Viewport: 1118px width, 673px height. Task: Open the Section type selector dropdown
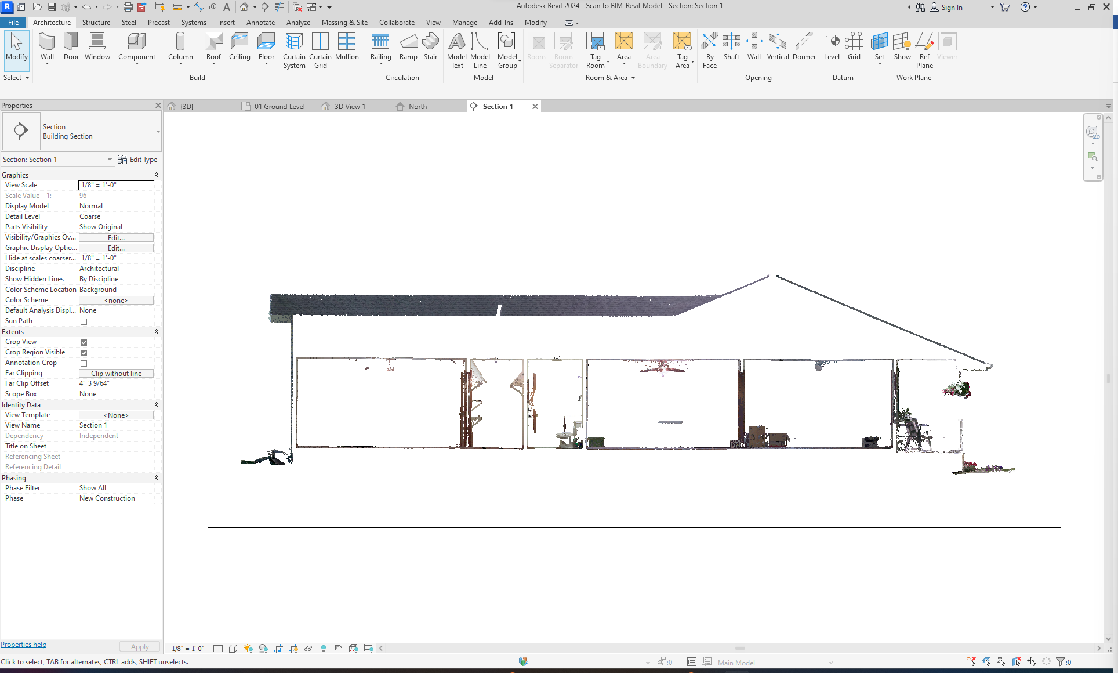tap(158, 132)
